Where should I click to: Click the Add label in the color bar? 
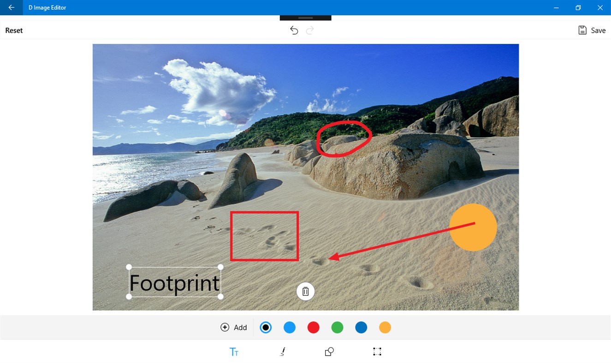[x=240, y=327]
